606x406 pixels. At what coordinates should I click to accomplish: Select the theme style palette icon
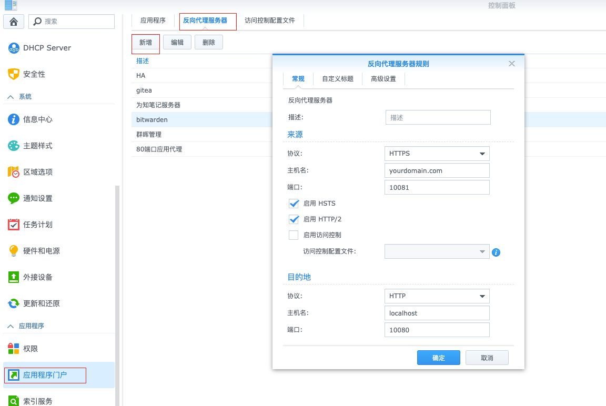pos(14,146)
